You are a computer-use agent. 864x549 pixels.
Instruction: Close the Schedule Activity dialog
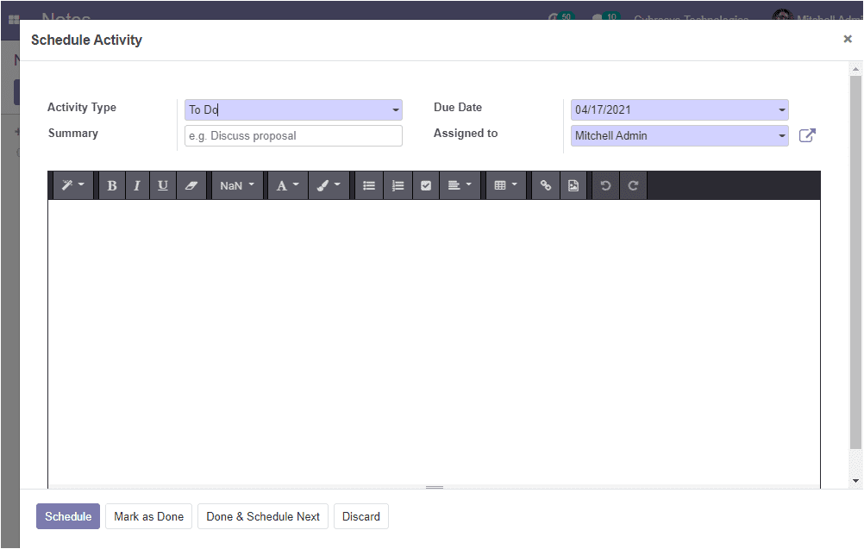pos(848,39)
